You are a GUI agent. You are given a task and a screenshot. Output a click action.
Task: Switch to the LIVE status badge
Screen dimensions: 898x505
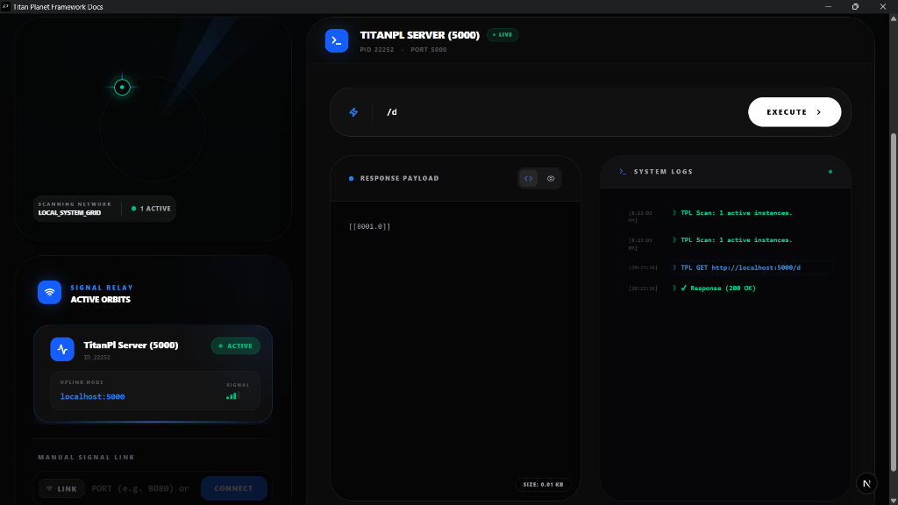pos(502,35)
